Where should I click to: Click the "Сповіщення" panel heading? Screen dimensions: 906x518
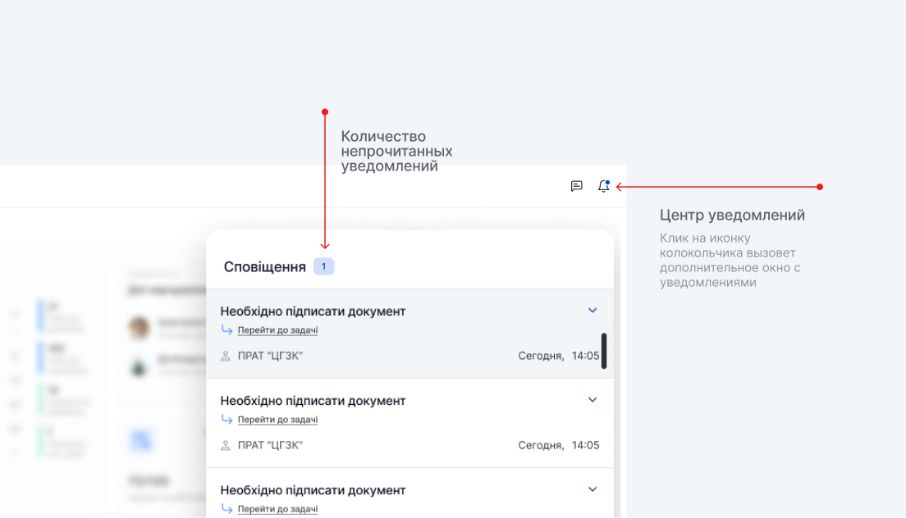tap(264, 267)
